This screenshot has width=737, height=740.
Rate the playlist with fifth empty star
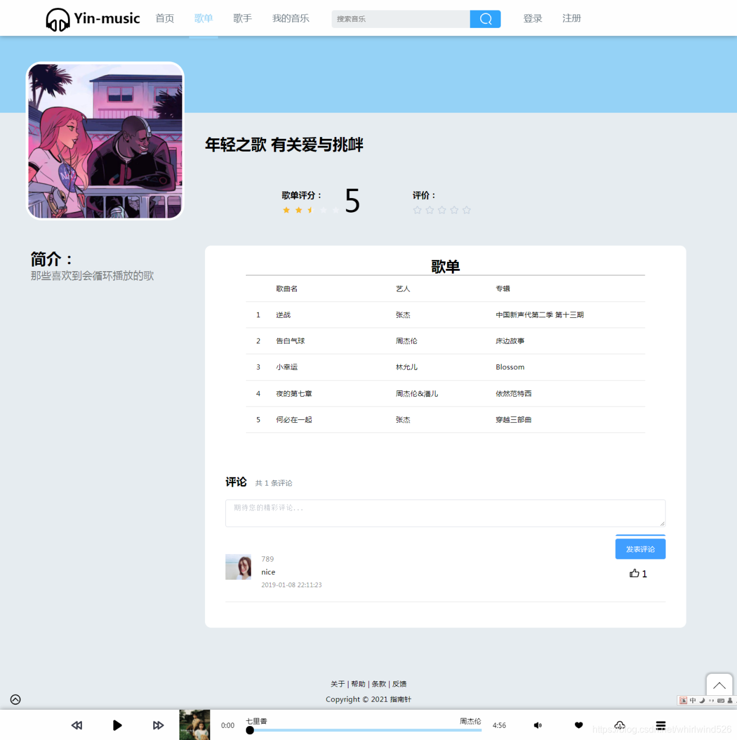(x=466, y=210)
